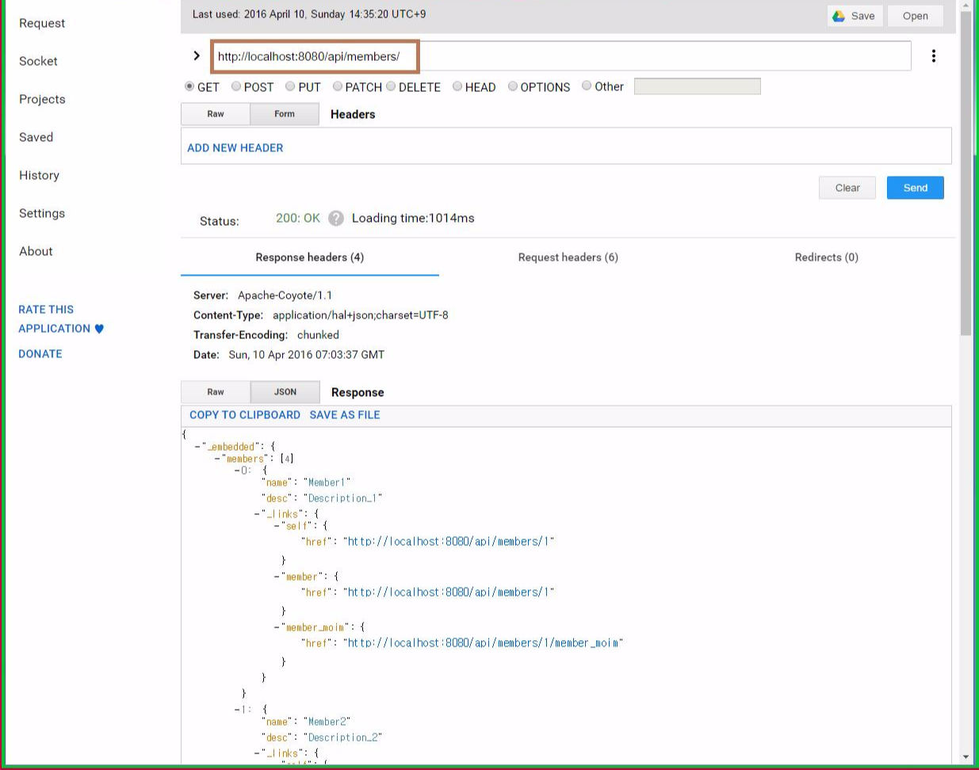
Task: Open History in the sidebar
Action: 39,175
